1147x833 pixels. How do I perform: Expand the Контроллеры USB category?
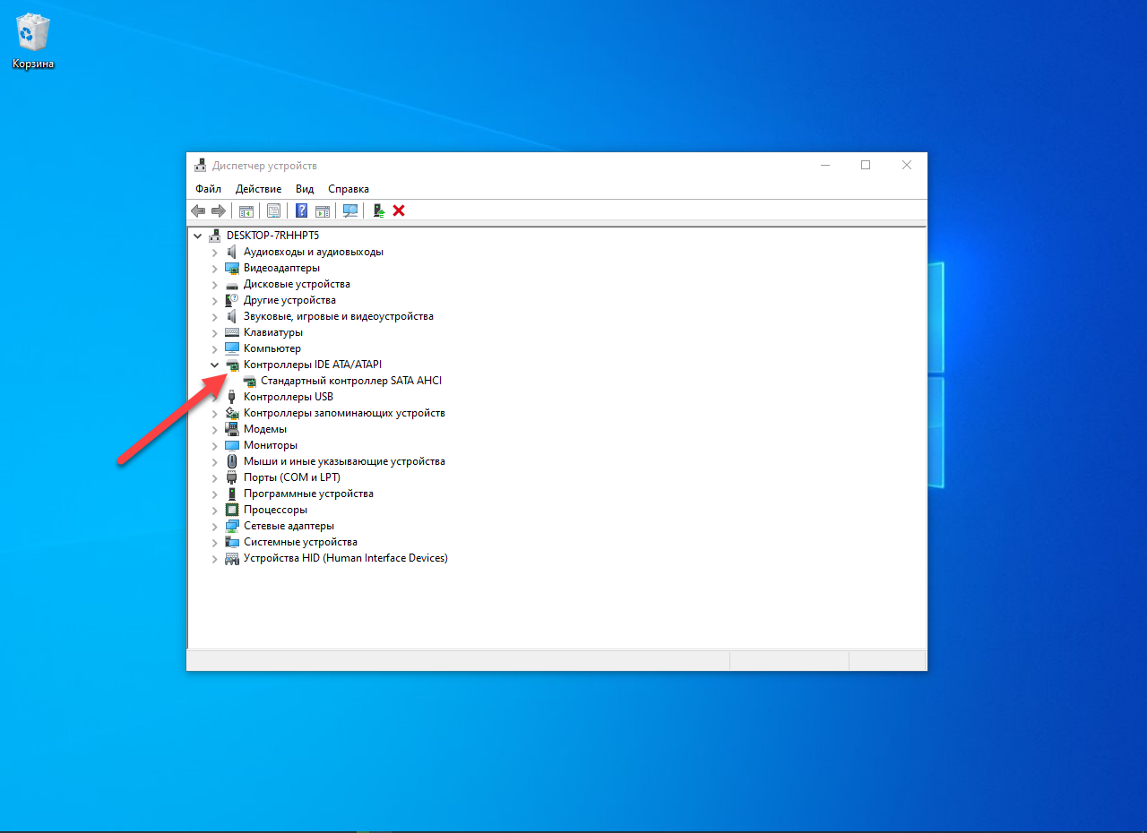(x=214, y=398)
